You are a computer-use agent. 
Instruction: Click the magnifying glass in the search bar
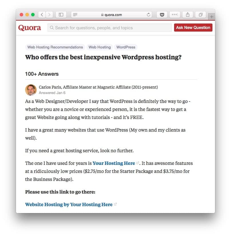(51, 28)
